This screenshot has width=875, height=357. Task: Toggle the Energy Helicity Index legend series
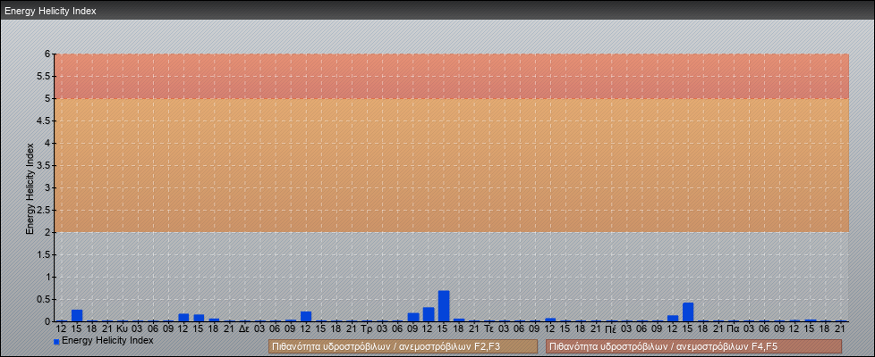coord(103,340)
